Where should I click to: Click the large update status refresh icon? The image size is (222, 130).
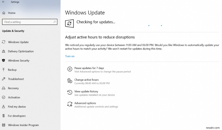click(69, 24)
